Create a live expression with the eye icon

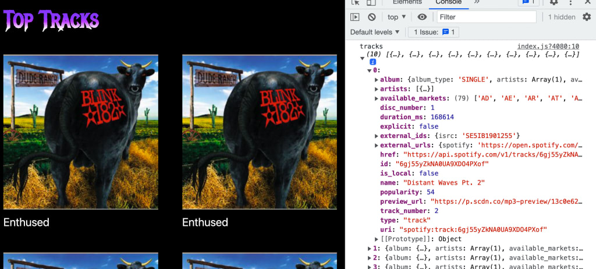pyautogui.click(x=422, y=17)
